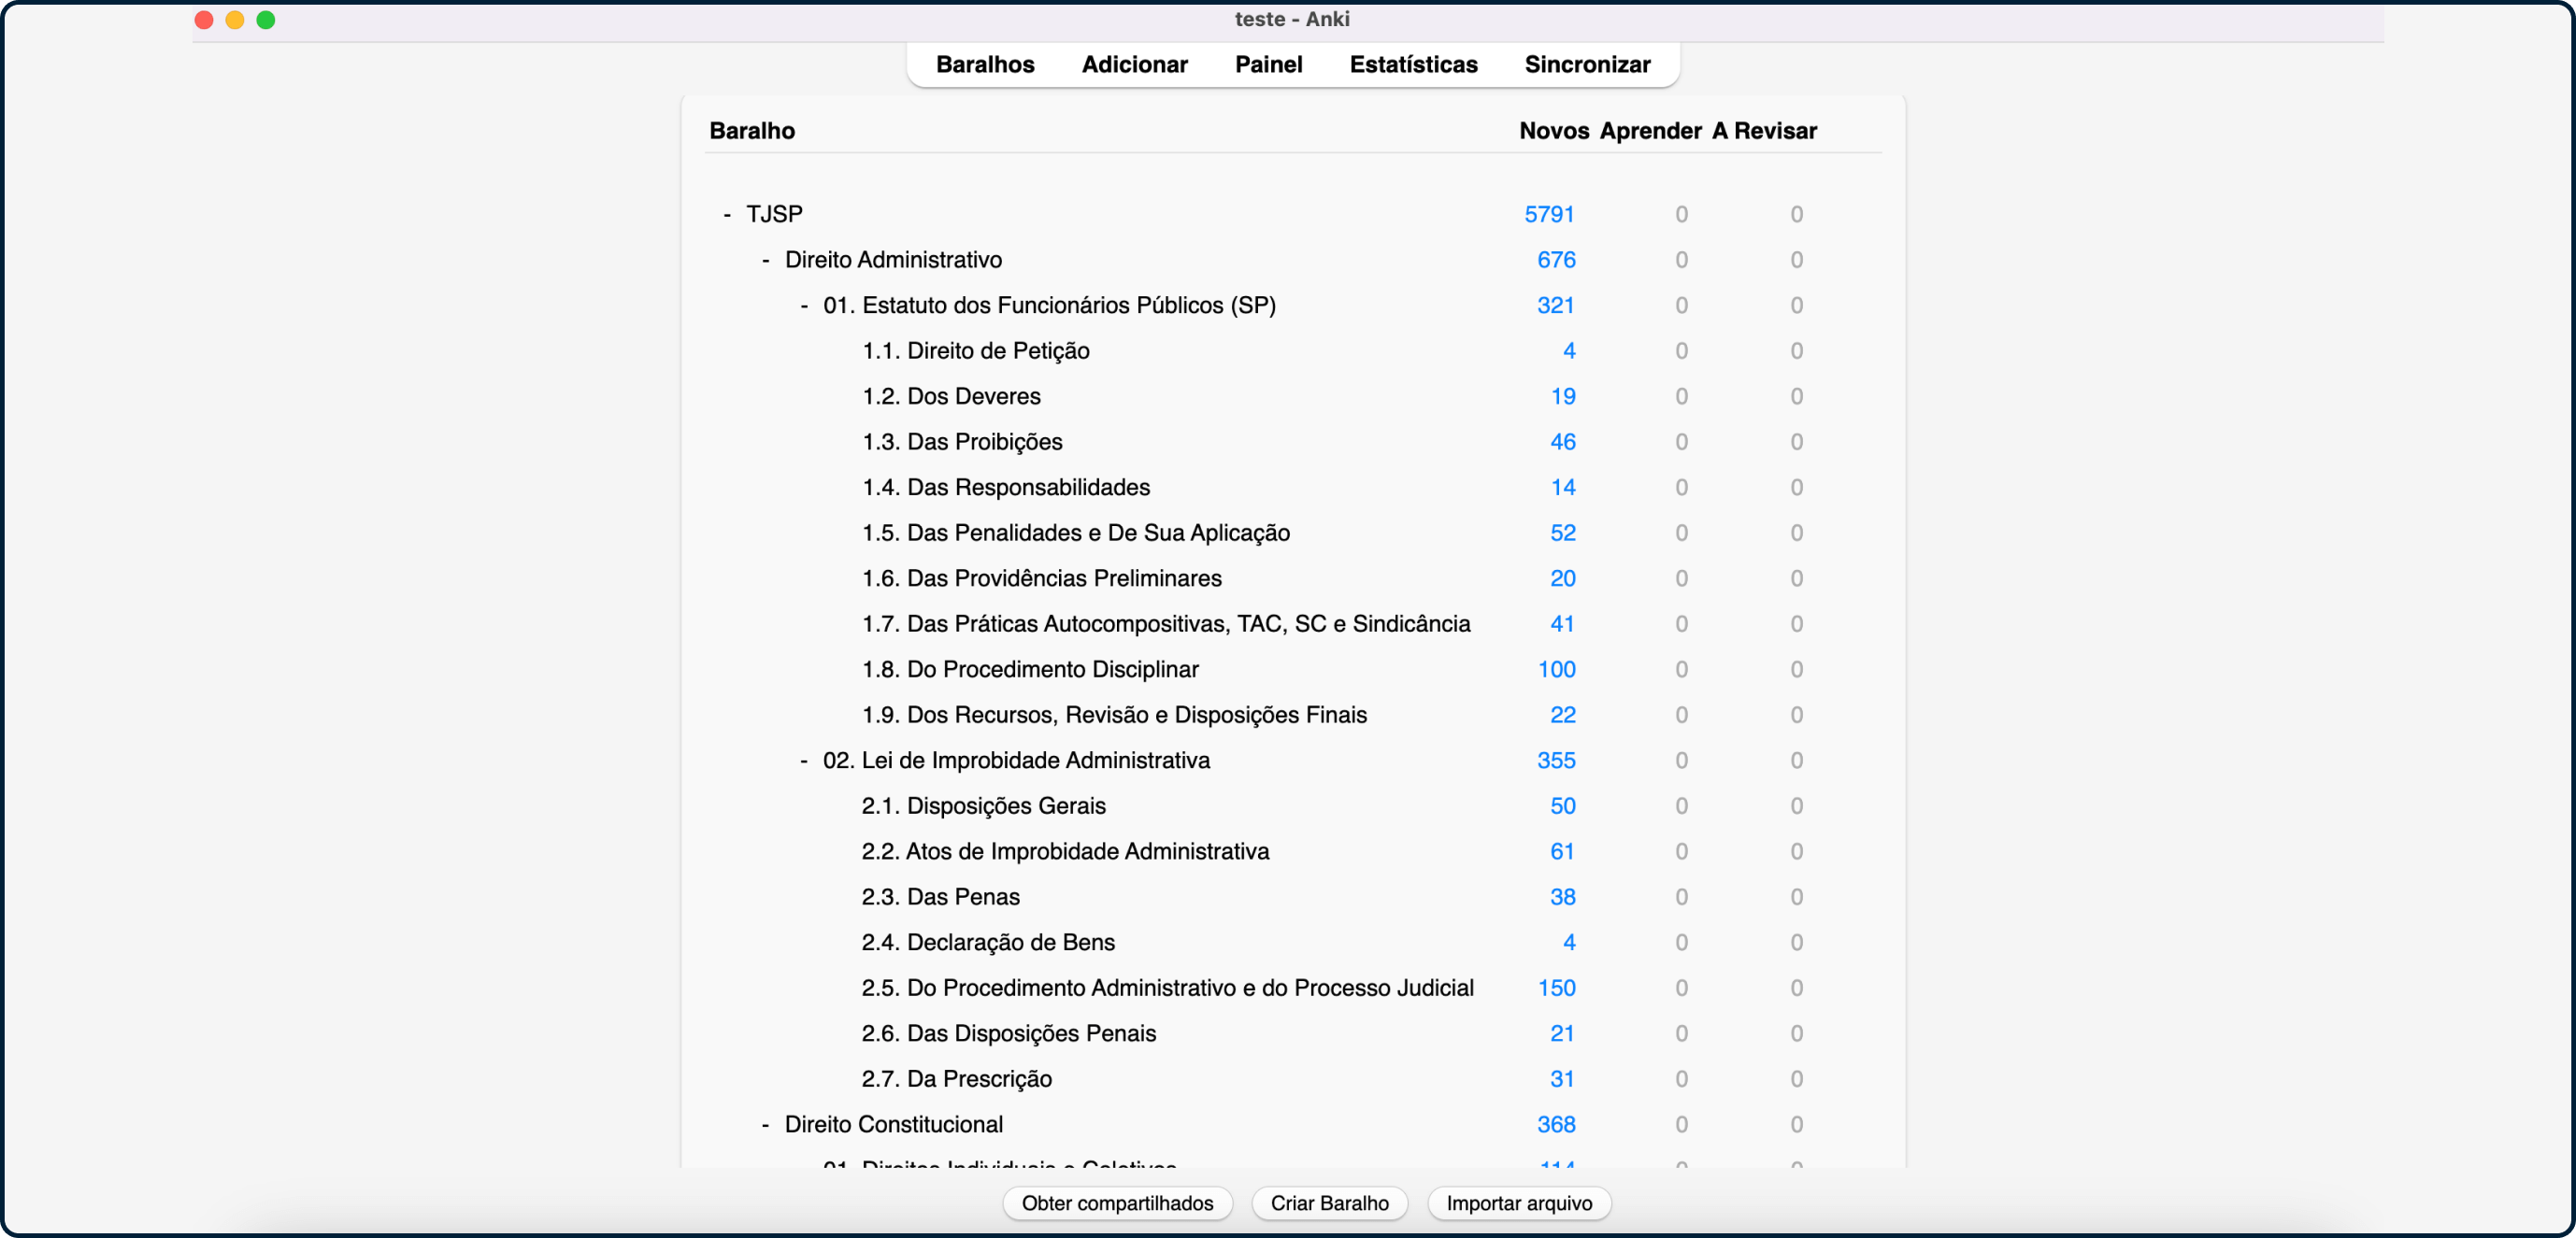The height and width of the screenshot is (1238, 2576).
Task: Open deck 1.8. Do Procedimento Disciplinar
Action: pyautogui.click(x=1030, y=669)
